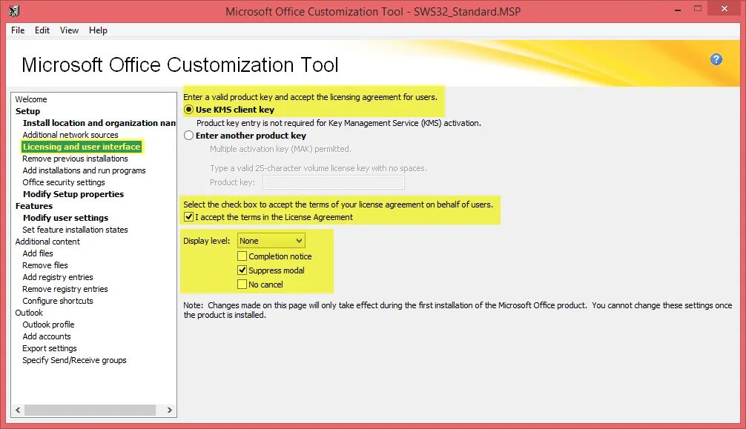This screenshot has width=746, height=429.
Task: Open the Outlook profile page
Action: 48,325
